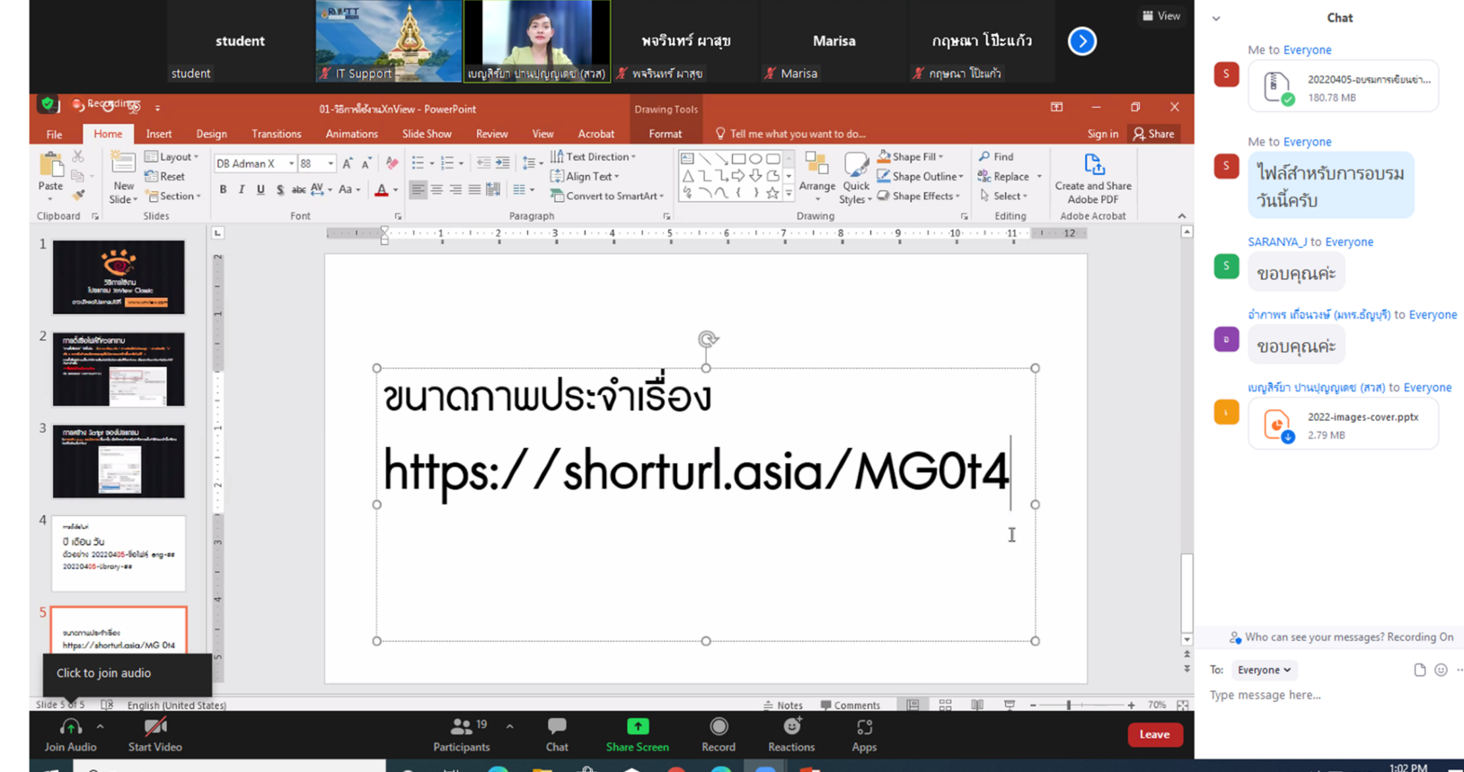Open Shape Effects dropdown
Image resolution: width=1464 pixels, height=772 pixels.
918,196
